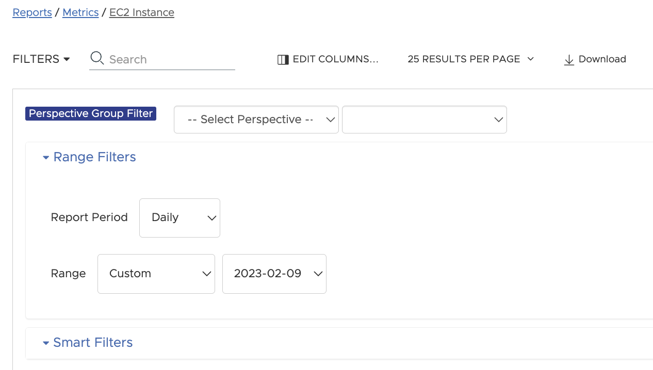Click the Download arrow icon
Screen dimensions: 653x370
(x=569, y=60)
